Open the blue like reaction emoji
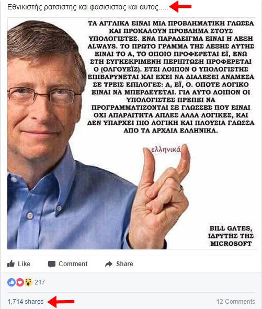This screenshot has height=309, width=262. point(12,282)
